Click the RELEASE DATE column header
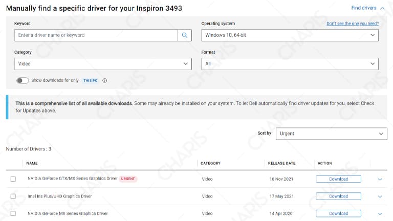The height and width of the screenshot is (221, 393). click(282, 163)
